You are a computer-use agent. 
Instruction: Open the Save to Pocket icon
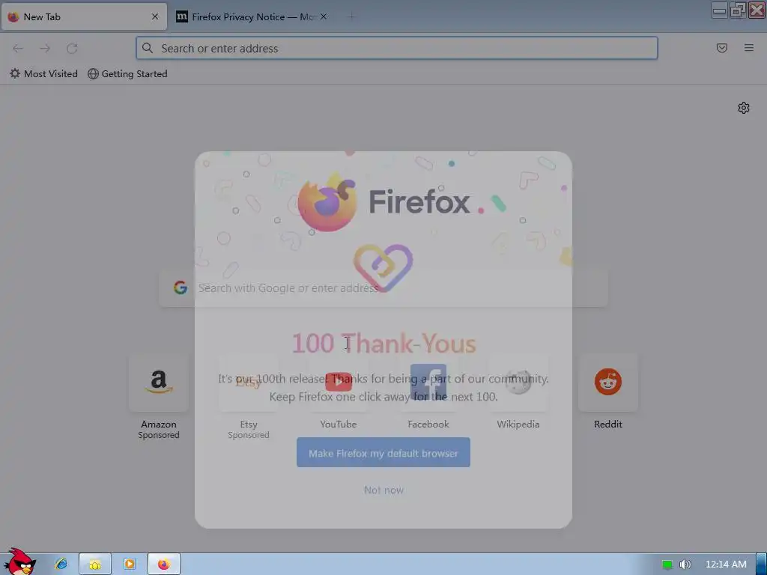(721, 48)
